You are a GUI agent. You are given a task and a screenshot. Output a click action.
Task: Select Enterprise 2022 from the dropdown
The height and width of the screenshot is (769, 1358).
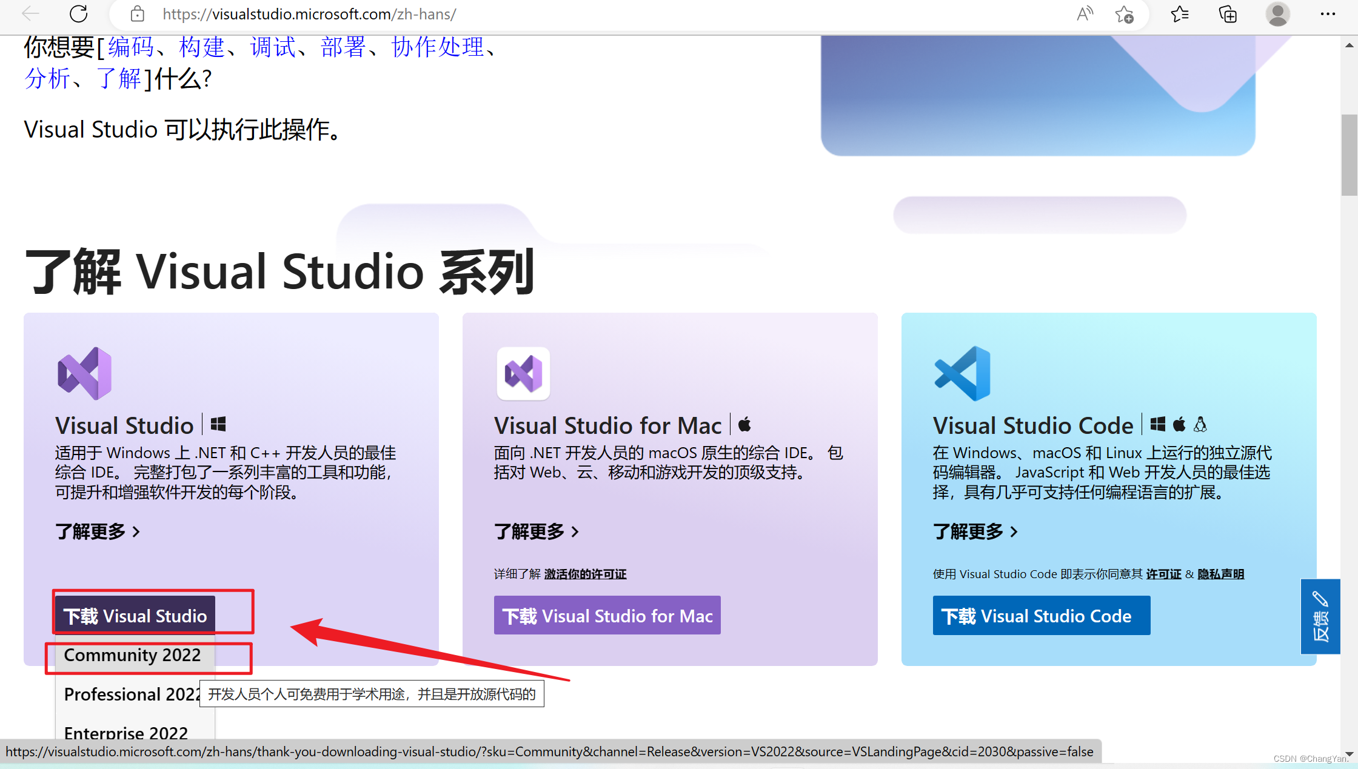[126, 733]
